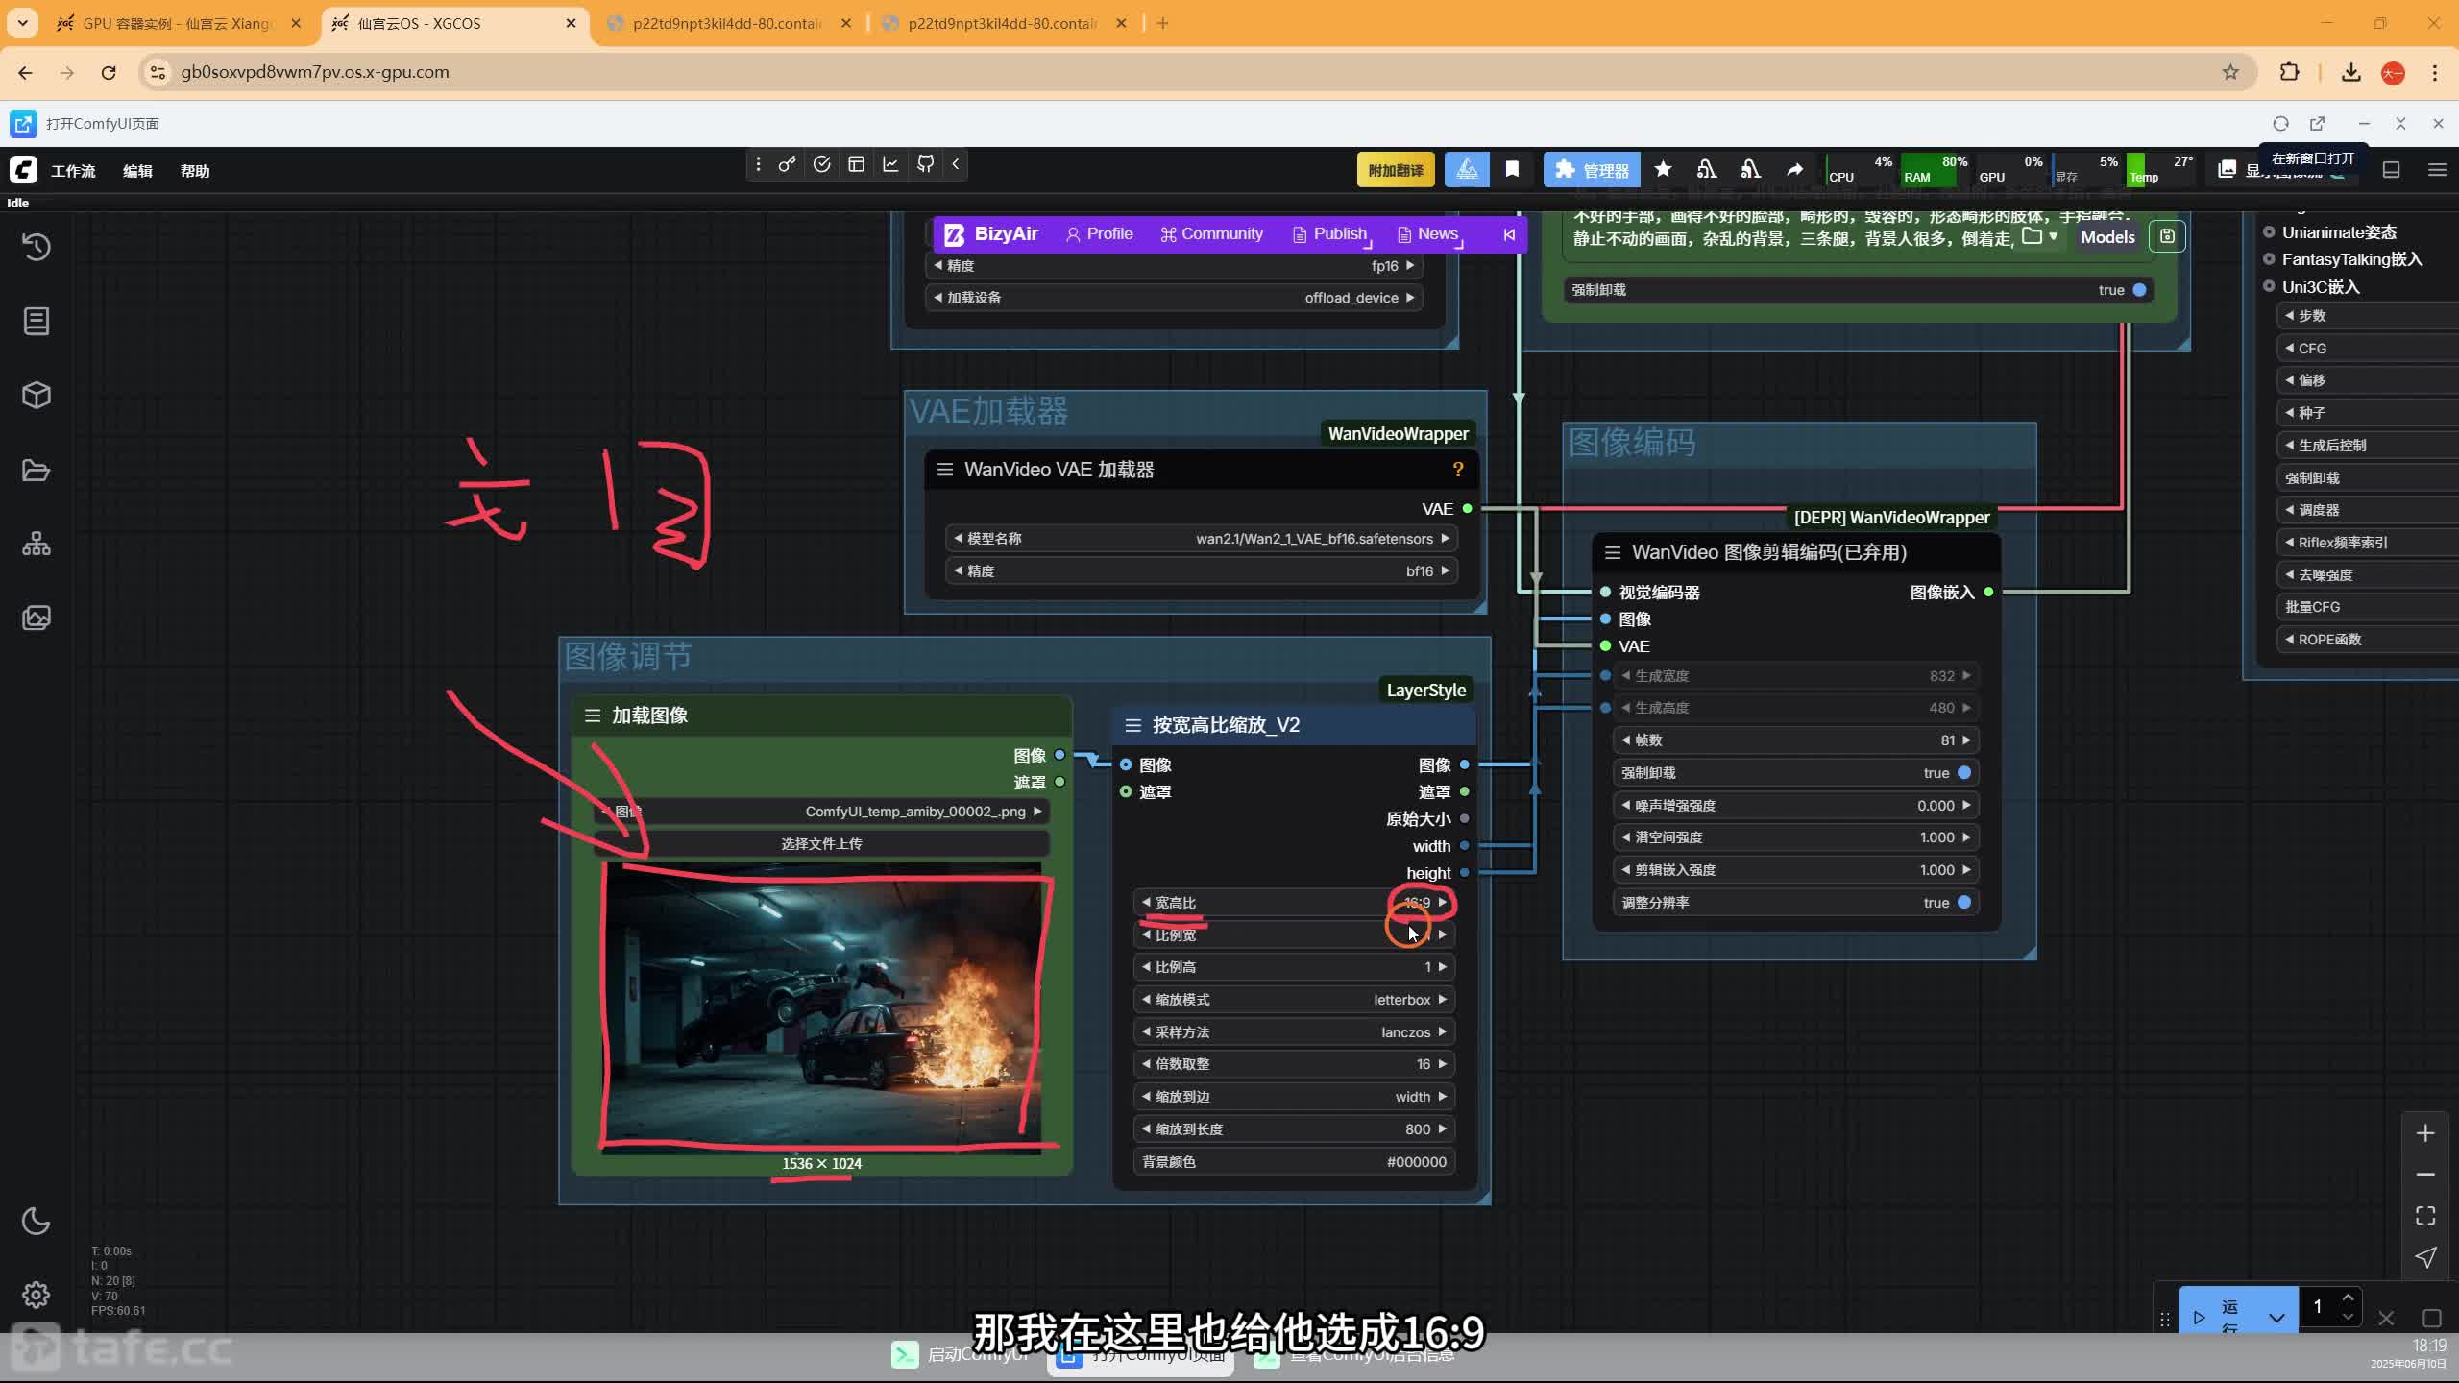Click the WanVideo VAE help question mark
The width and height of the screenshot is (2459, 1383).
tap(1458, 470)
